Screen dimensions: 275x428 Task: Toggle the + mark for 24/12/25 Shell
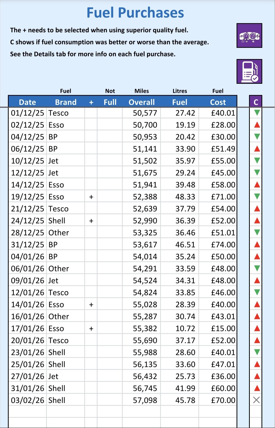coord(91,221)
